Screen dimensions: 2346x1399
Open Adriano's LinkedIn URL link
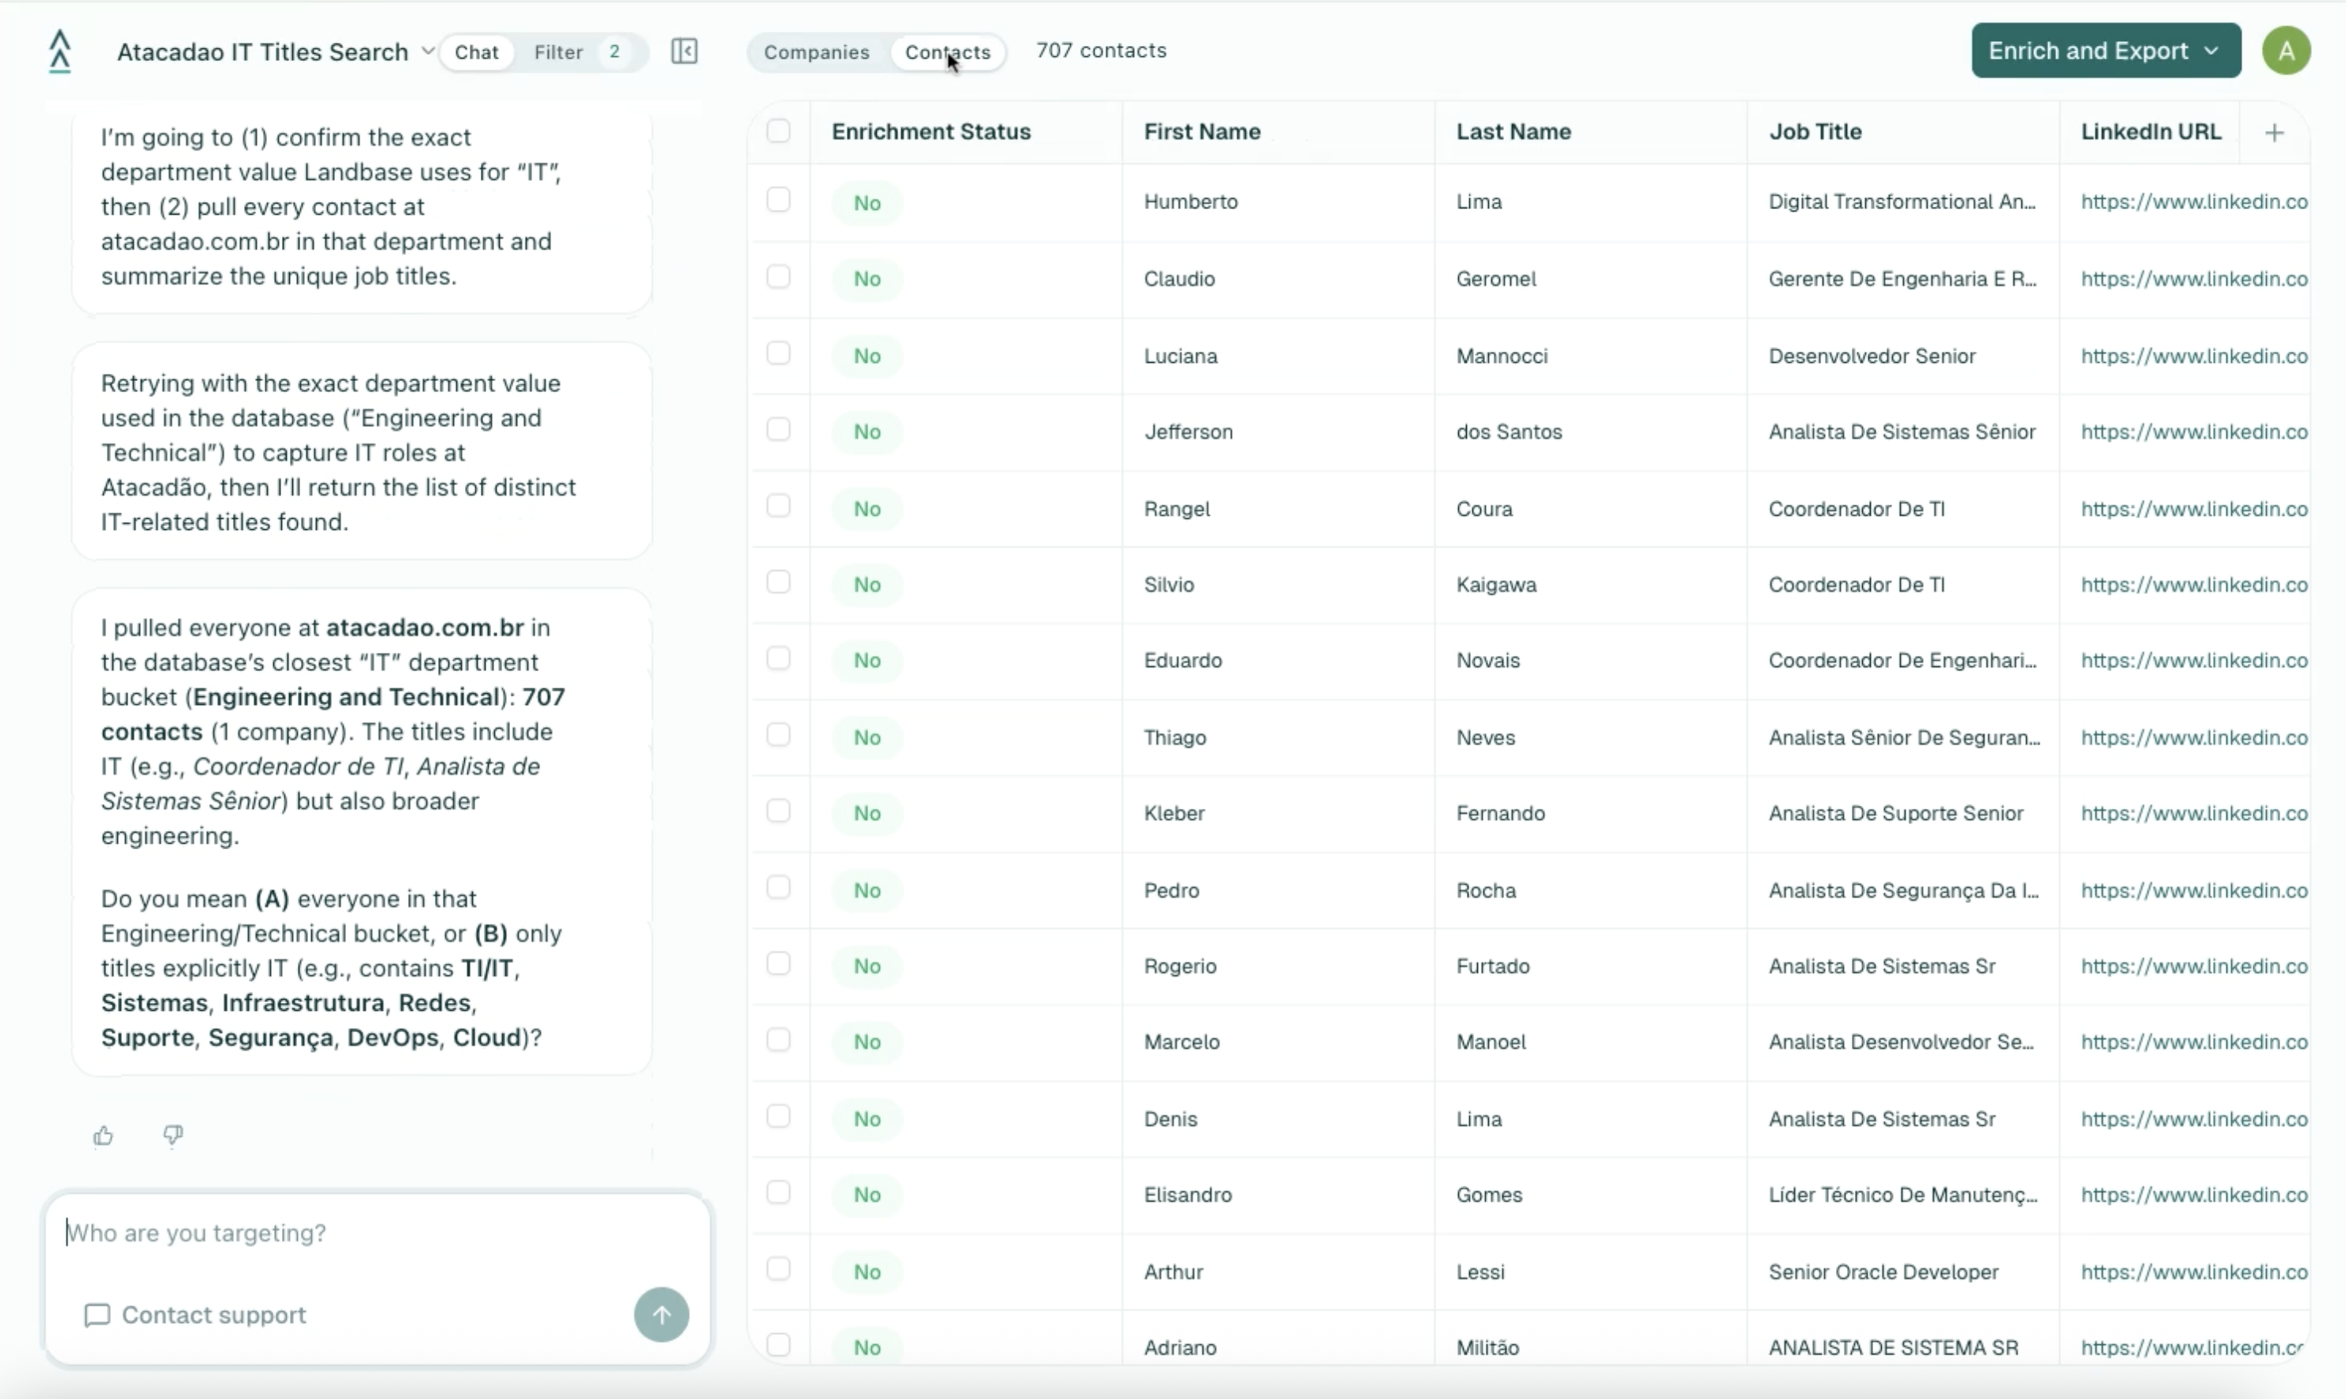coord(2193,1348)
